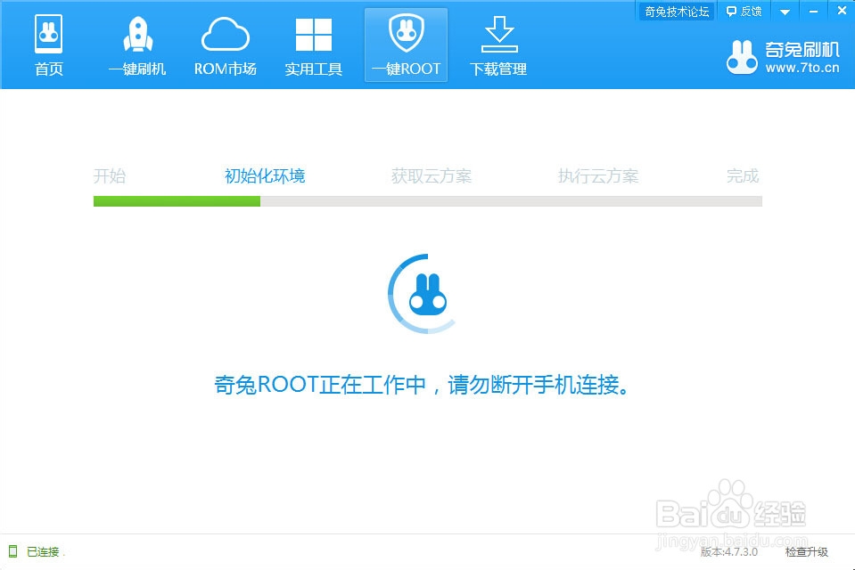Click the 完成 step label
855x570 pixels.
(743, 176)
